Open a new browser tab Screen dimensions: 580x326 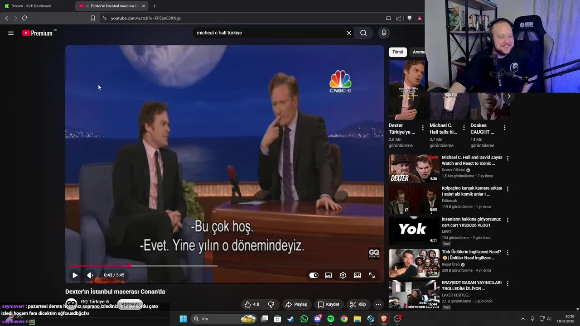155,6
